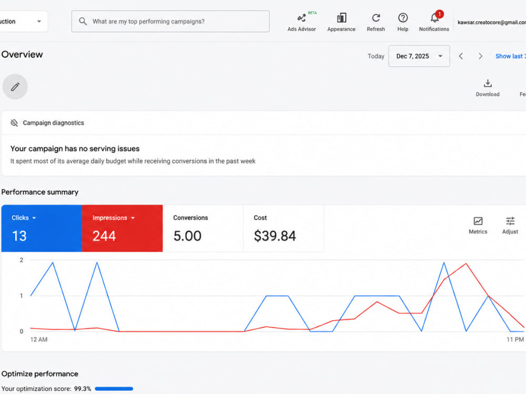Click the Campaign diagnostics heading

[x=53, y=123]
